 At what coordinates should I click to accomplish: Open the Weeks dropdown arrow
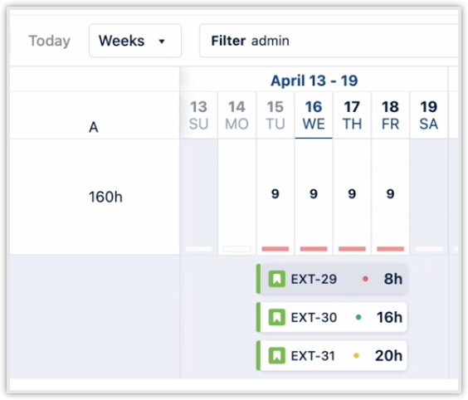(x=162, y=41)
